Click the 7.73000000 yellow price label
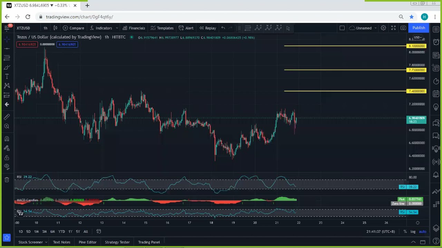Viewport: 442px width, 248px height. (417, 70)
